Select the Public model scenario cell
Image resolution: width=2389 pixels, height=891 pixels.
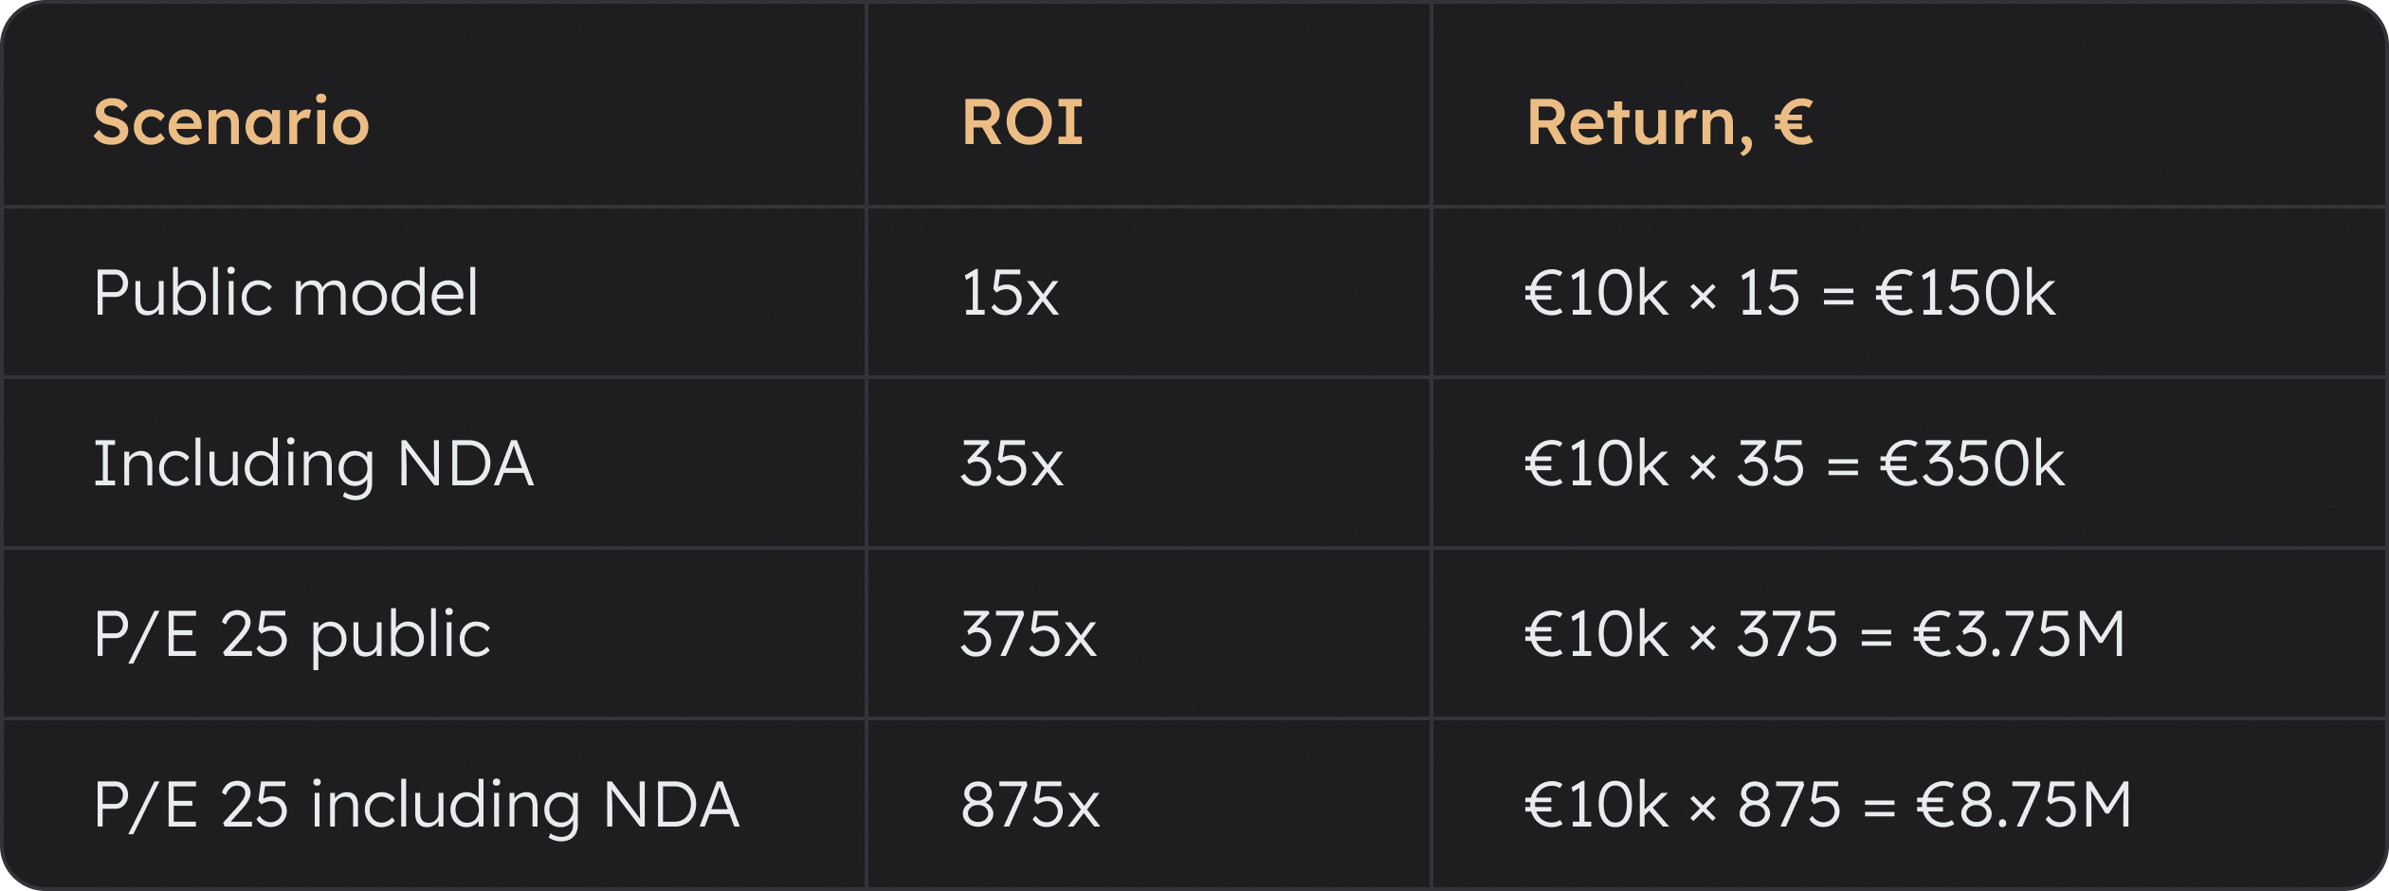(285, 292)
